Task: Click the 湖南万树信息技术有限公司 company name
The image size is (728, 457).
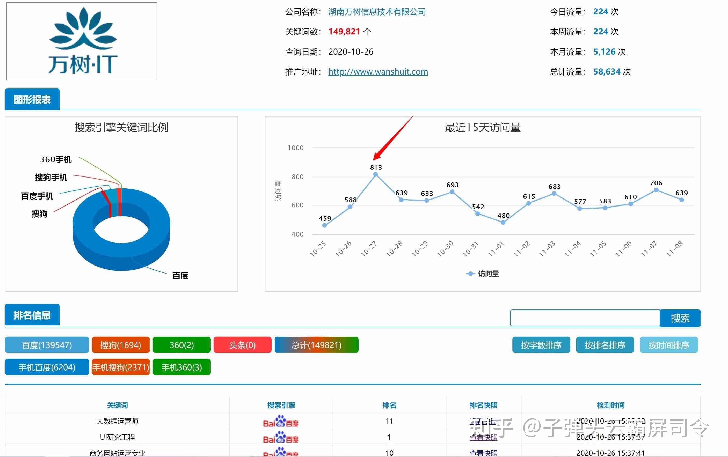Action: coord(377,12)
